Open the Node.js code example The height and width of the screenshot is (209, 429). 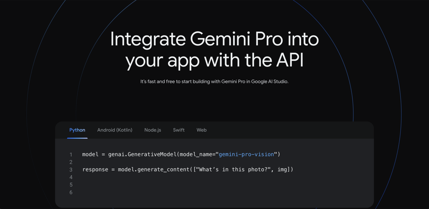(x=152, y=130)
